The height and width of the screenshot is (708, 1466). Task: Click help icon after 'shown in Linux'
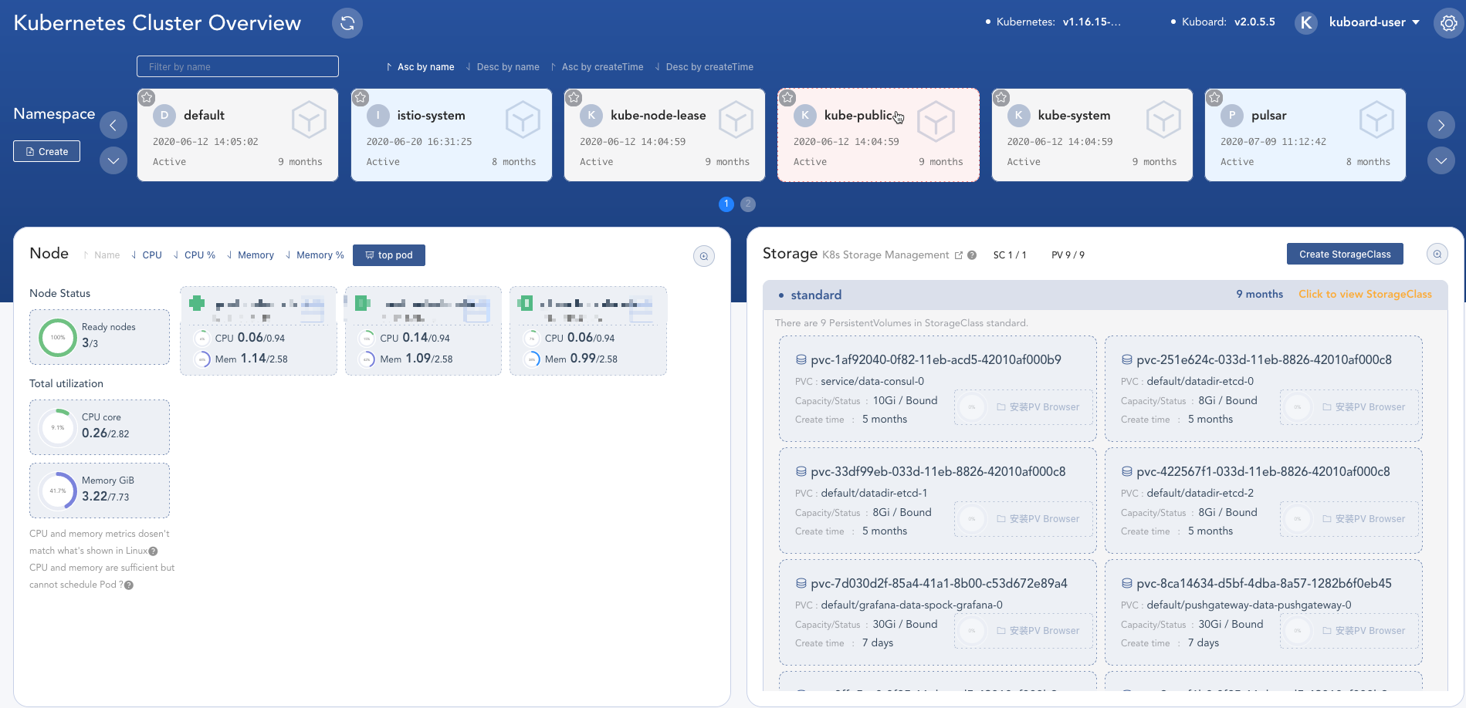[153, 551]
